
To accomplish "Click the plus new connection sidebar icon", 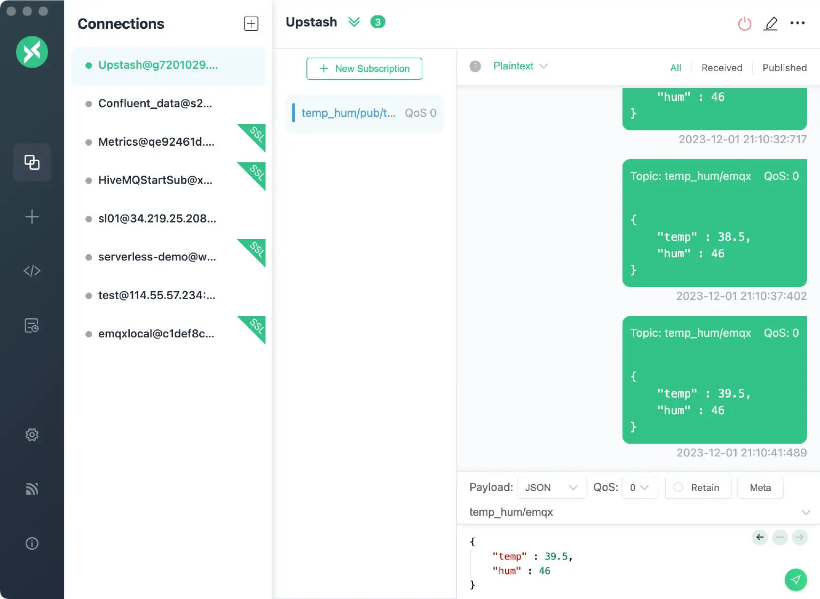I will pyautogui.click(x=32, y=217).
